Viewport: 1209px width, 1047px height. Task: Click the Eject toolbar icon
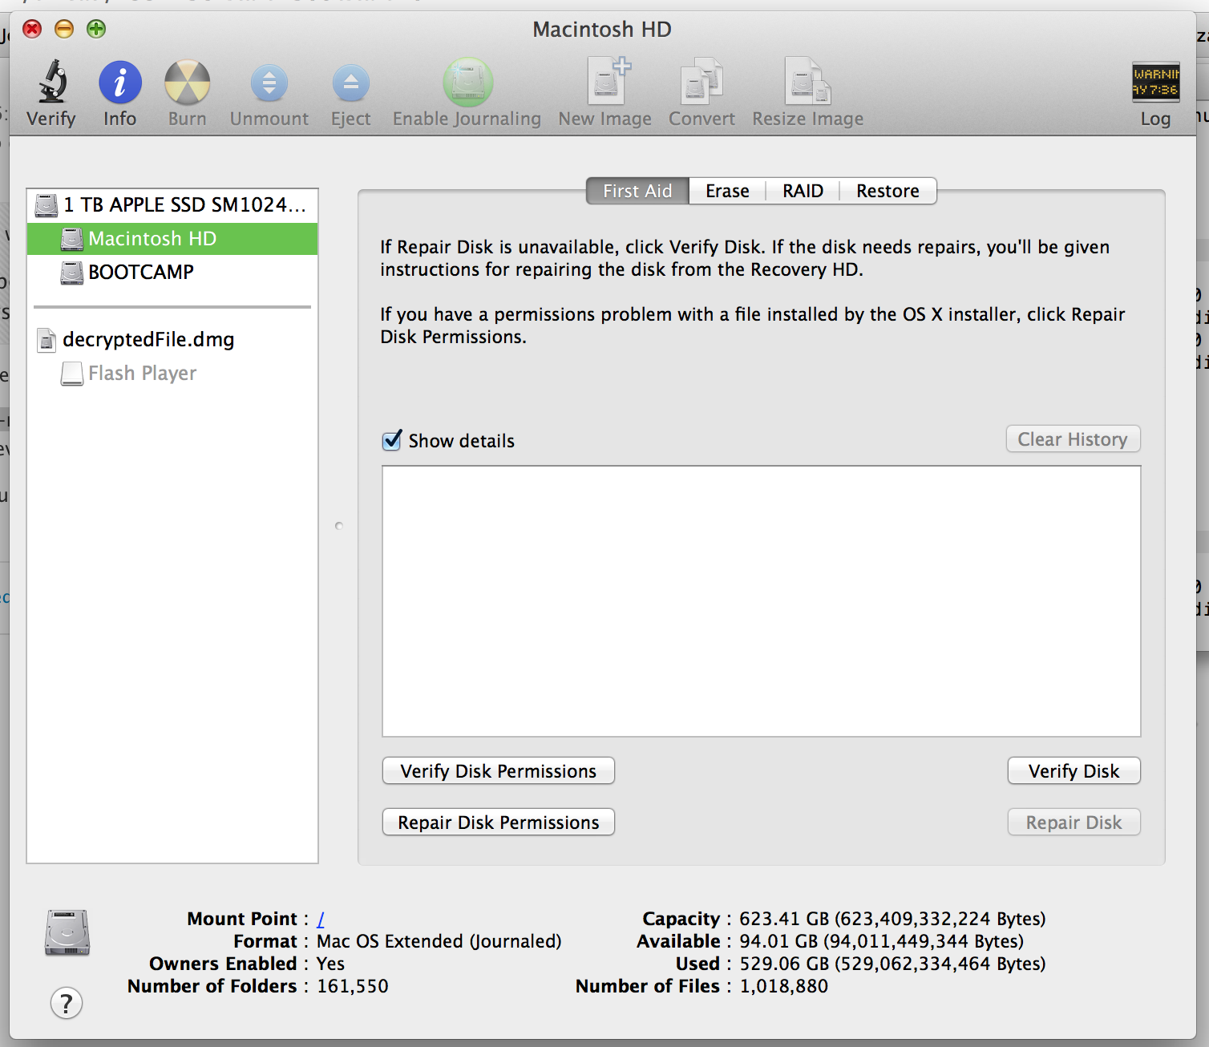(x=351, y=83)
